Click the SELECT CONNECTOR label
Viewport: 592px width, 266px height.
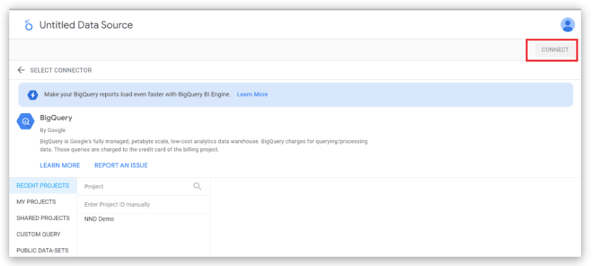pos(60,70)
